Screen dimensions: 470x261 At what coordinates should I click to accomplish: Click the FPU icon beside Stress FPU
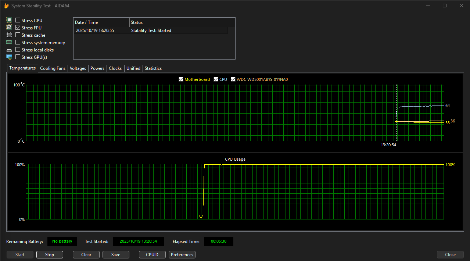click(x=9, y=28)
